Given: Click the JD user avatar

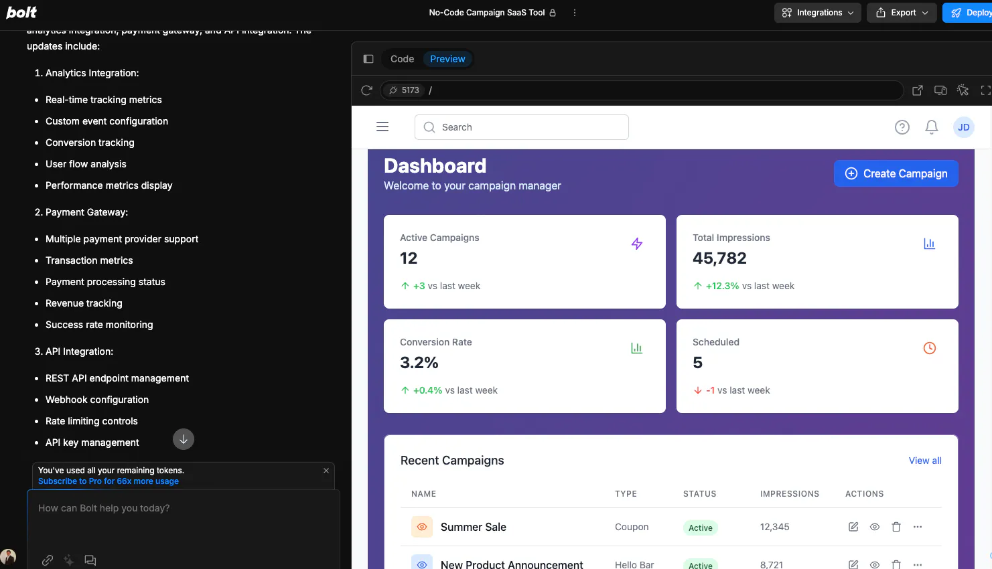Looking at the screenshot, I should coord(964,127).
